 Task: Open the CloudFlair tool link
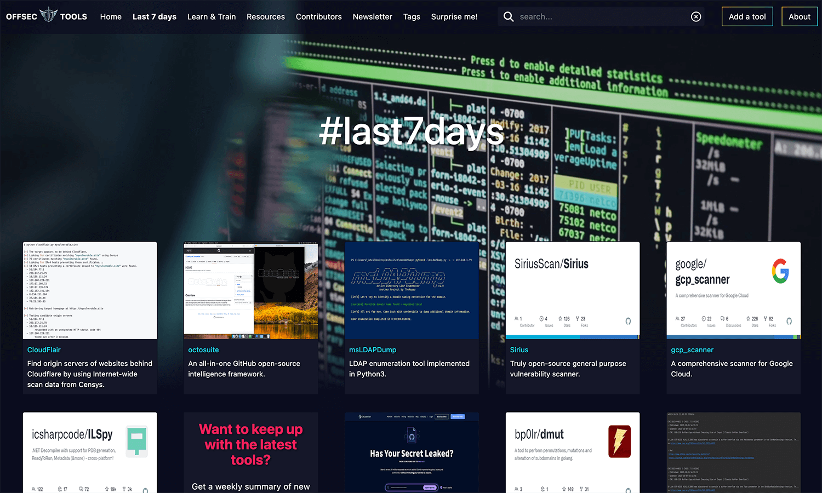click(44, 349)
